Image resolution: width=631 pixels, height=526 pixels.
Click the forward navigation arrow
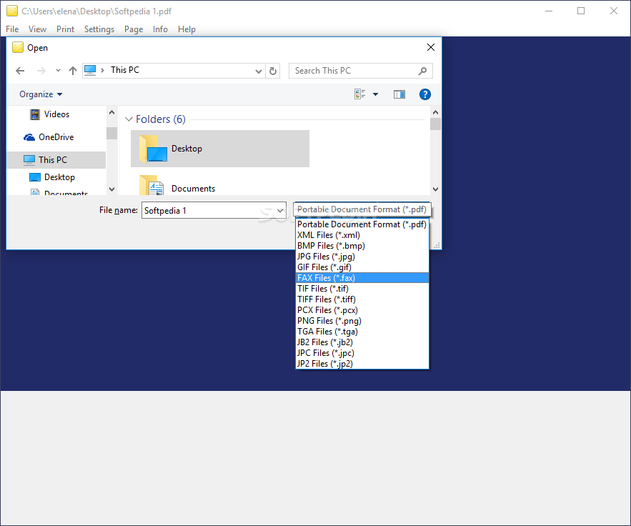(41, 71)
